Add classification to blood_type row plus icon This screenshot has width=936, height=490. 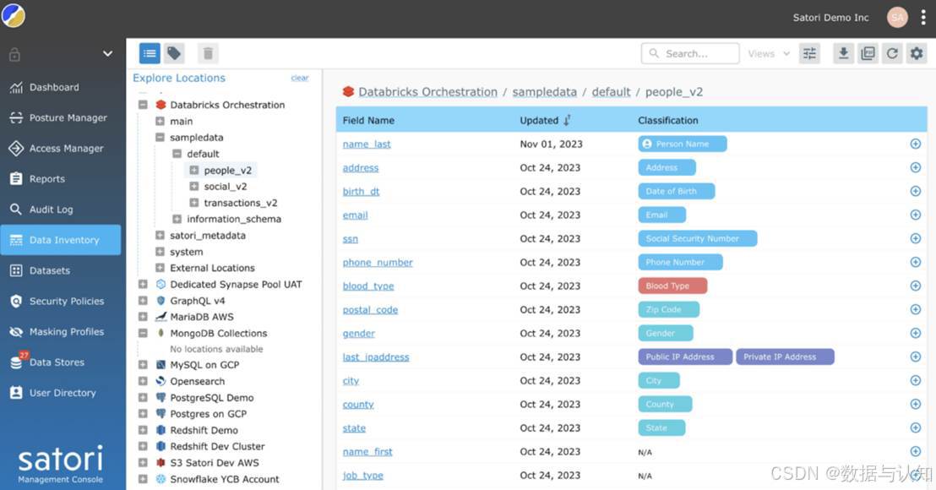[x=915, y=286]
